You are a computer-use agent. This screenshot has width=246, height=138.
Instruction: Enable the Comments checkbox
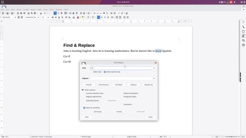(x=122, y=104)
